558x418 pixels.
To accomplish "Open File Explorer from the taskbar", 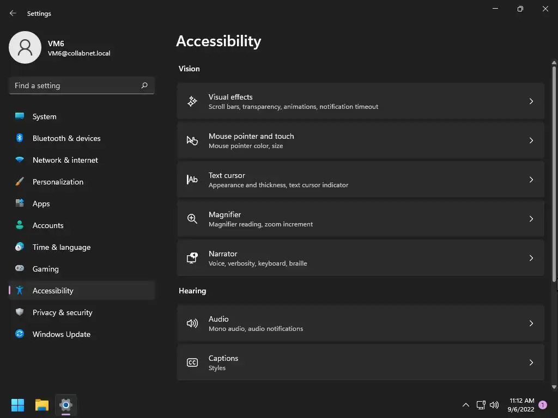I will point(42,405).
